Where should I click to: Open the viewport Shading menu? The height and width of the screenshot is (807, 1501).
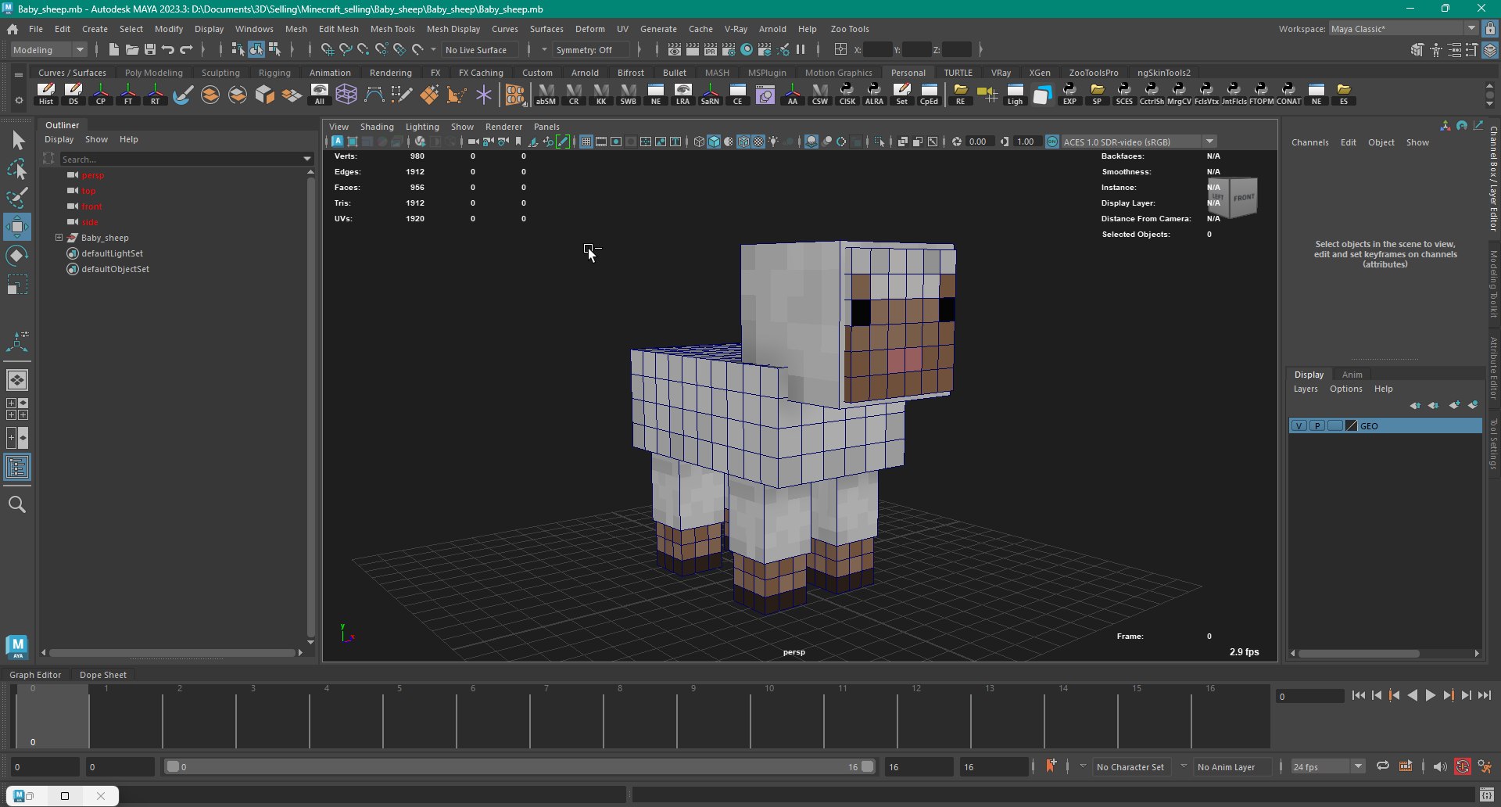click(377, 127)
